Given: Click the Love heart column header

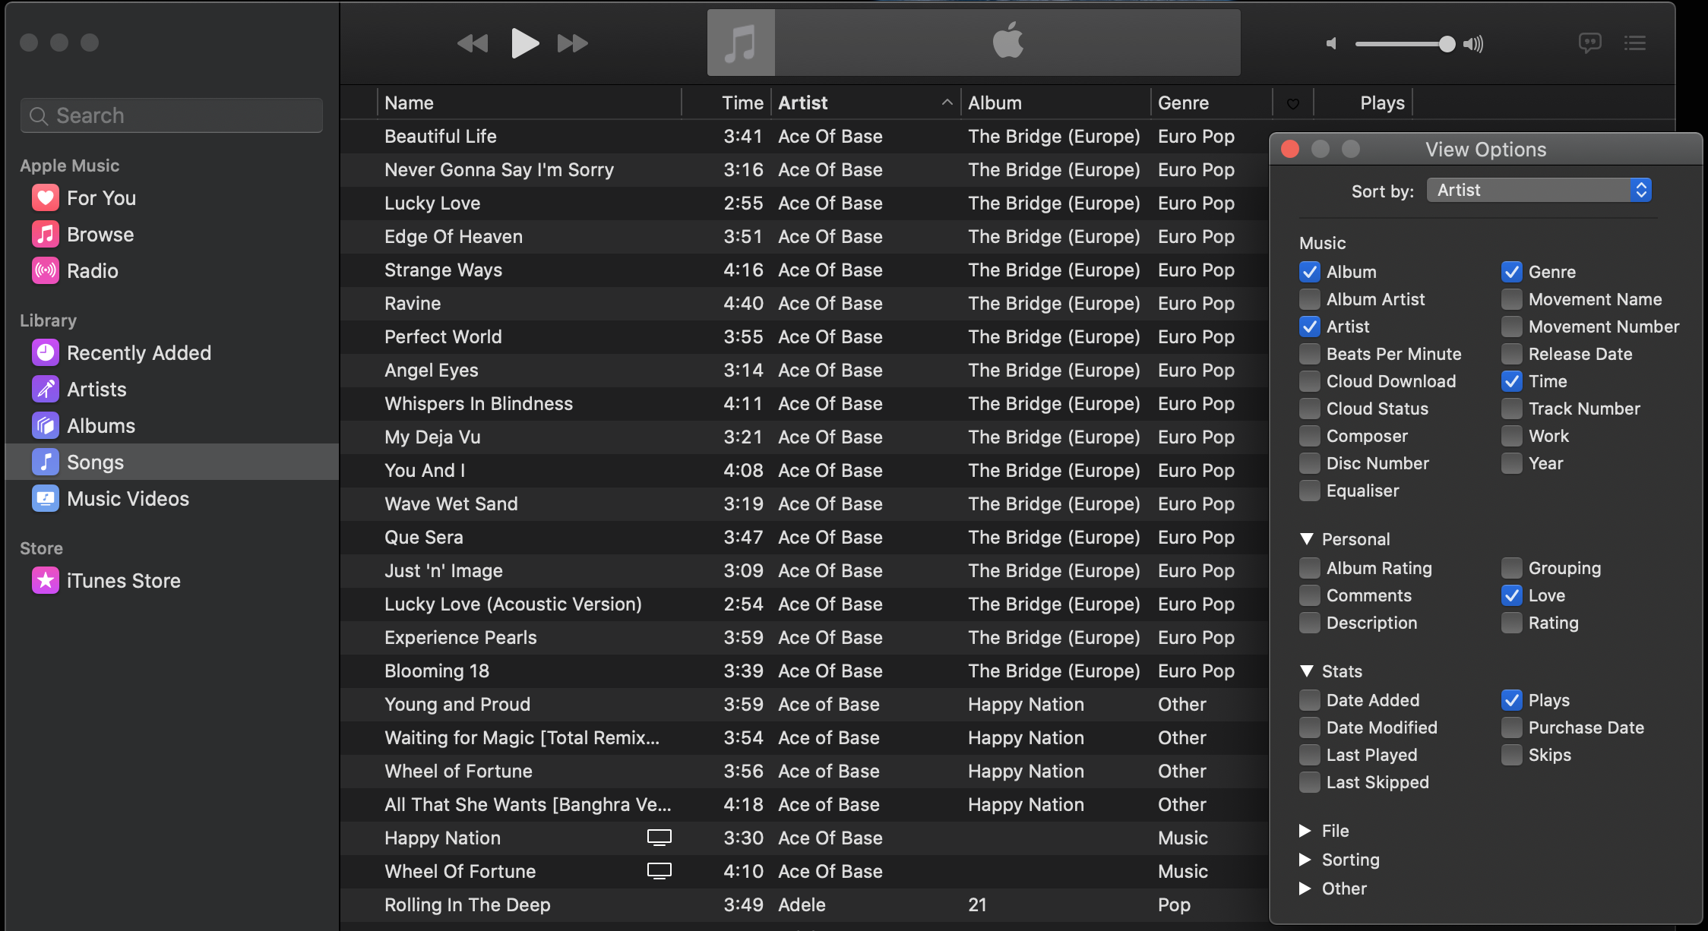Looking at the screenshot, I should point(1292,103).
